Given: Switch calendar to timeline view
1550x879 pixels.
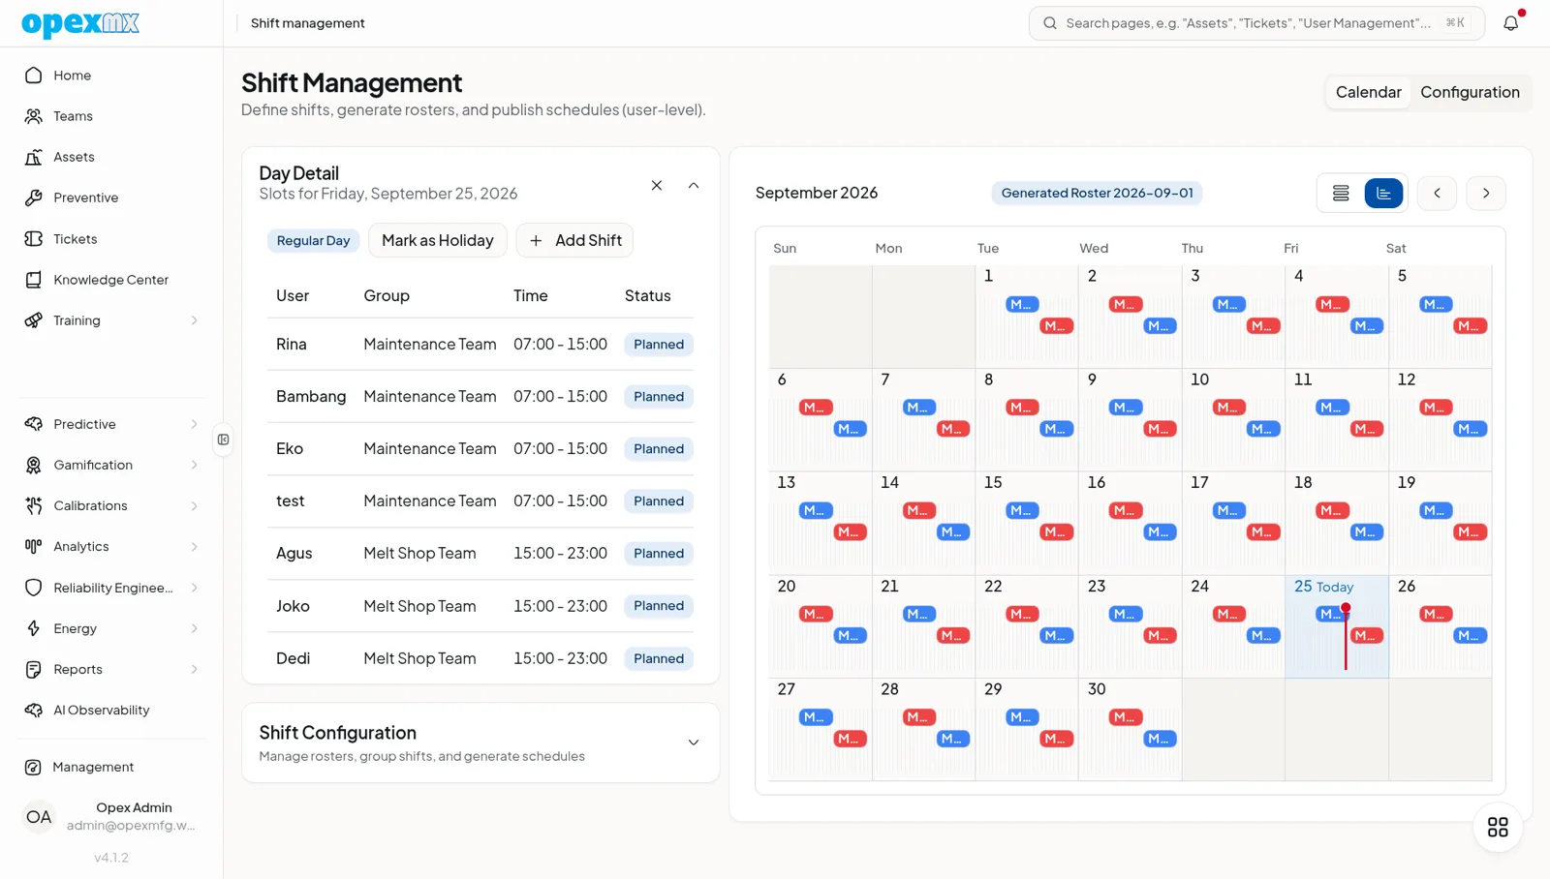Looking at the screenshot, I should (1383, 193).
